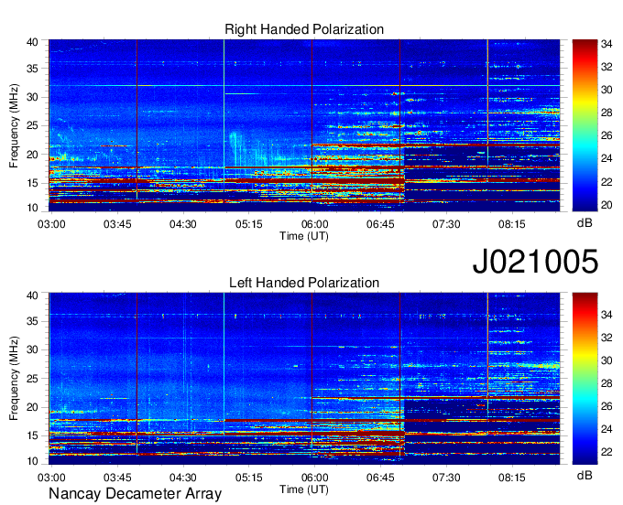Click the "35" frequency tick of Left Handed plot

point(32,321)
